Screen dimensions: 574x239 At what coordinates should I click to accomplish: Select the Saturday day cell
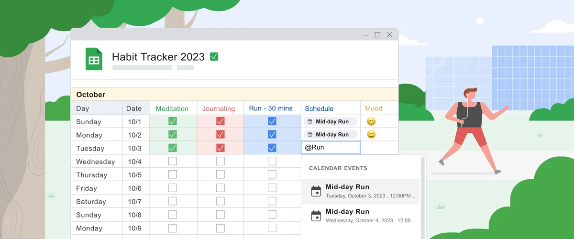tap(97, 202)
